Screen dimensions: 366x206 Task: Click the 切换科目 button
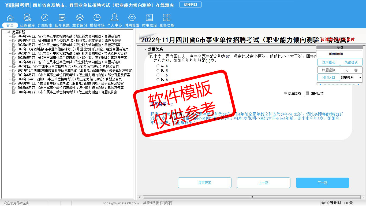191,5
